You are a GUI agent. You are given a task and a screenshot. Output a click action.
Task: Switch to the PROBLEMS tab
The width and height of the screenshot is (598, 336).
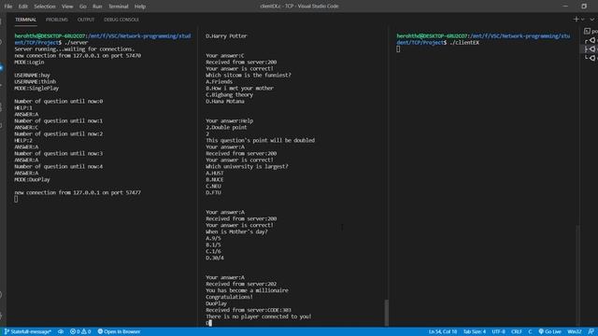[x=57, y=20]
